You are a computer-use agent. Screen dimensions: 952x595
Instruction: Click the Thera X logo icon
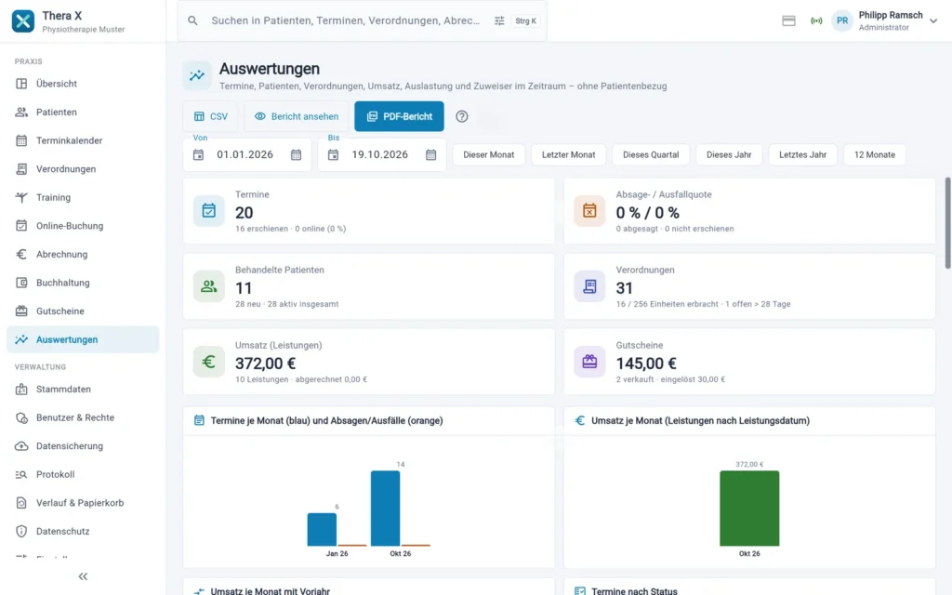(23, 20)
